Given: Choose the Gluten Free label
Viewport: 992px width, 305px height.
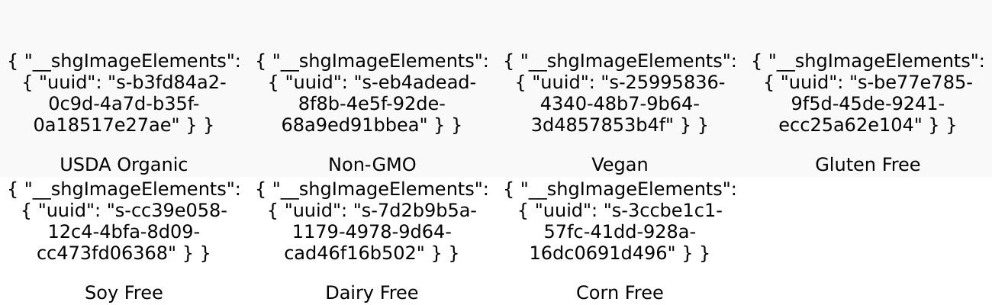Looking at the screenshot, I should click(868, 165).
